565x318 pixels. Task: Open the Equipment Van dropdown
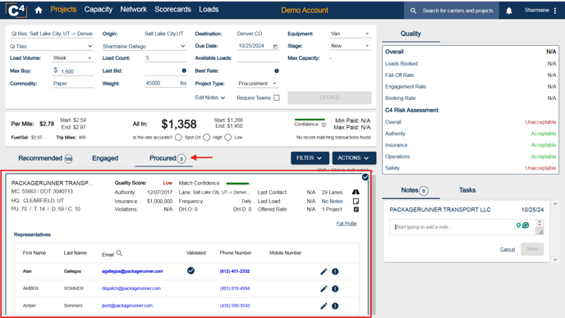tap(350, 34)
